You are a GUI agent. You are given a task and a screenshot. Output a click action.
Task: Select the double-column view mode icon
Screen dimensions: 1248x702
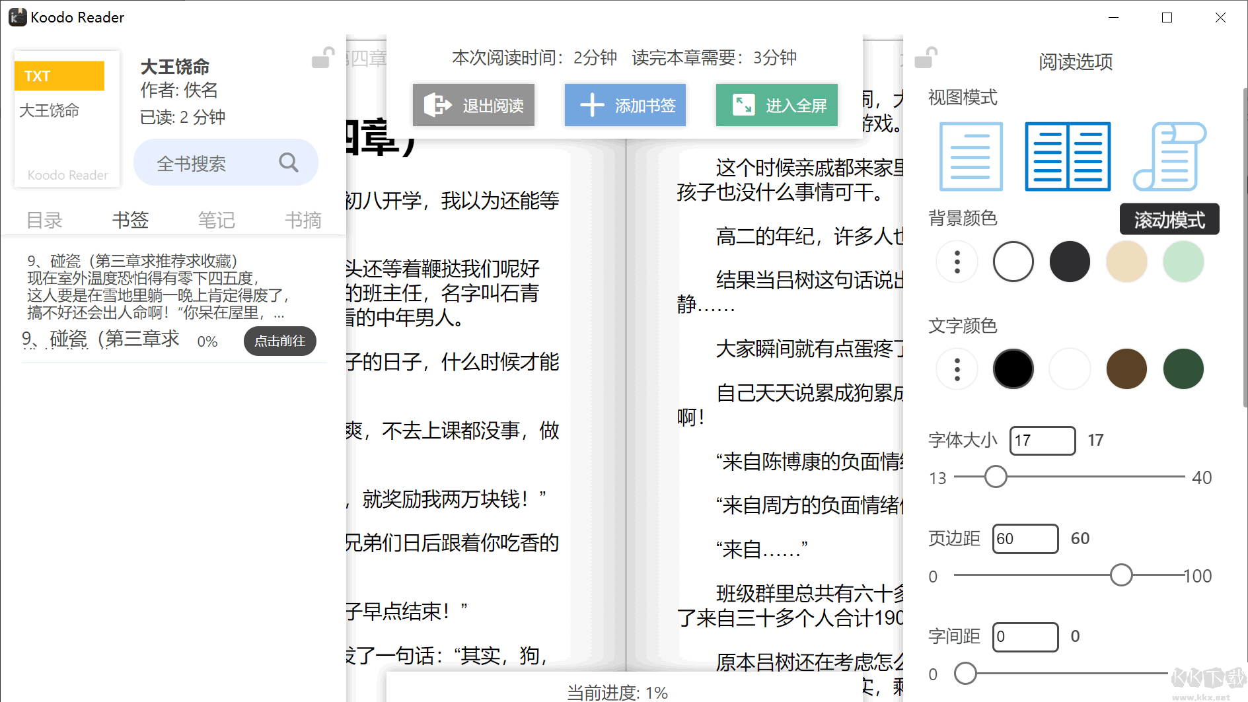pos(1067,157)
